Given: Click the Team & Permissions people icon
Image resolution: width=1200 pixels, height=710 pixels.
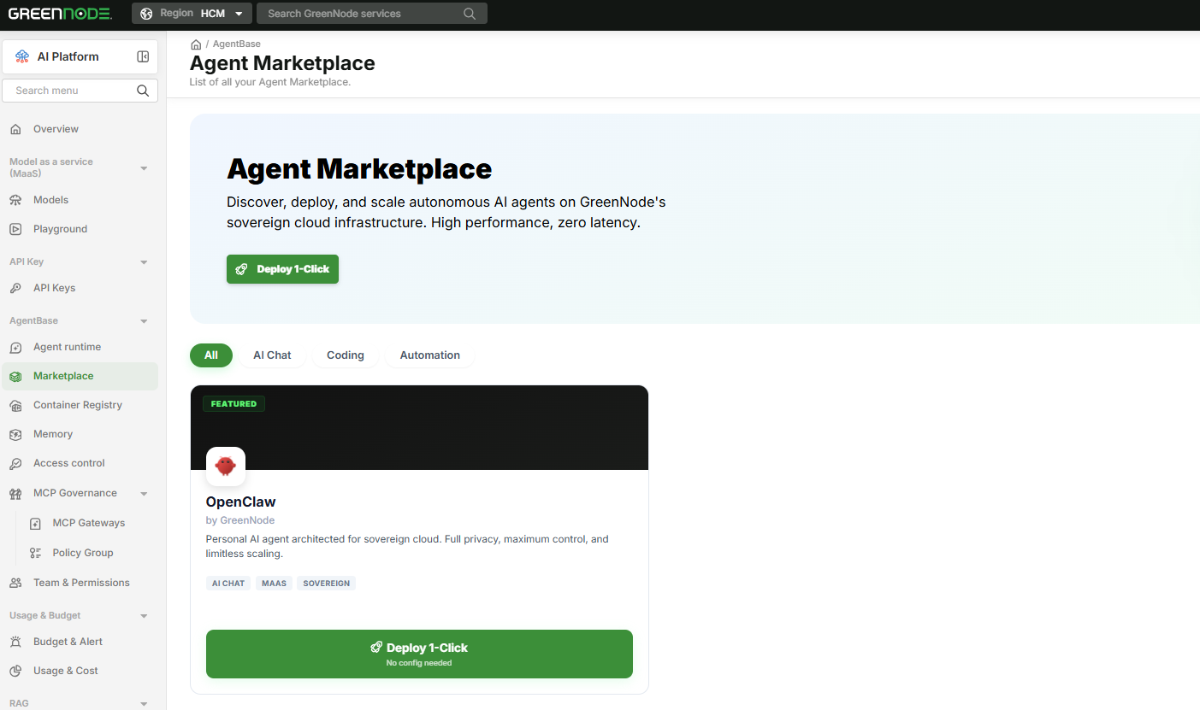Looking at the screenshot, I should (x=15, y=583).
